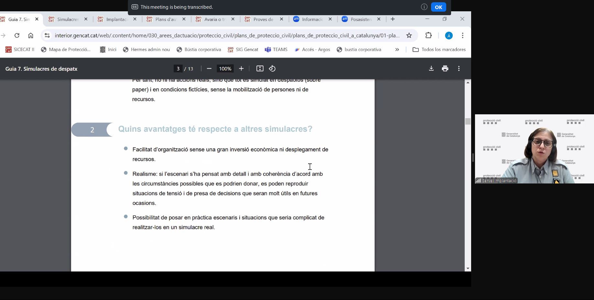Click the PDF vertical scrollbar thumb

click(x=468, y=121)
